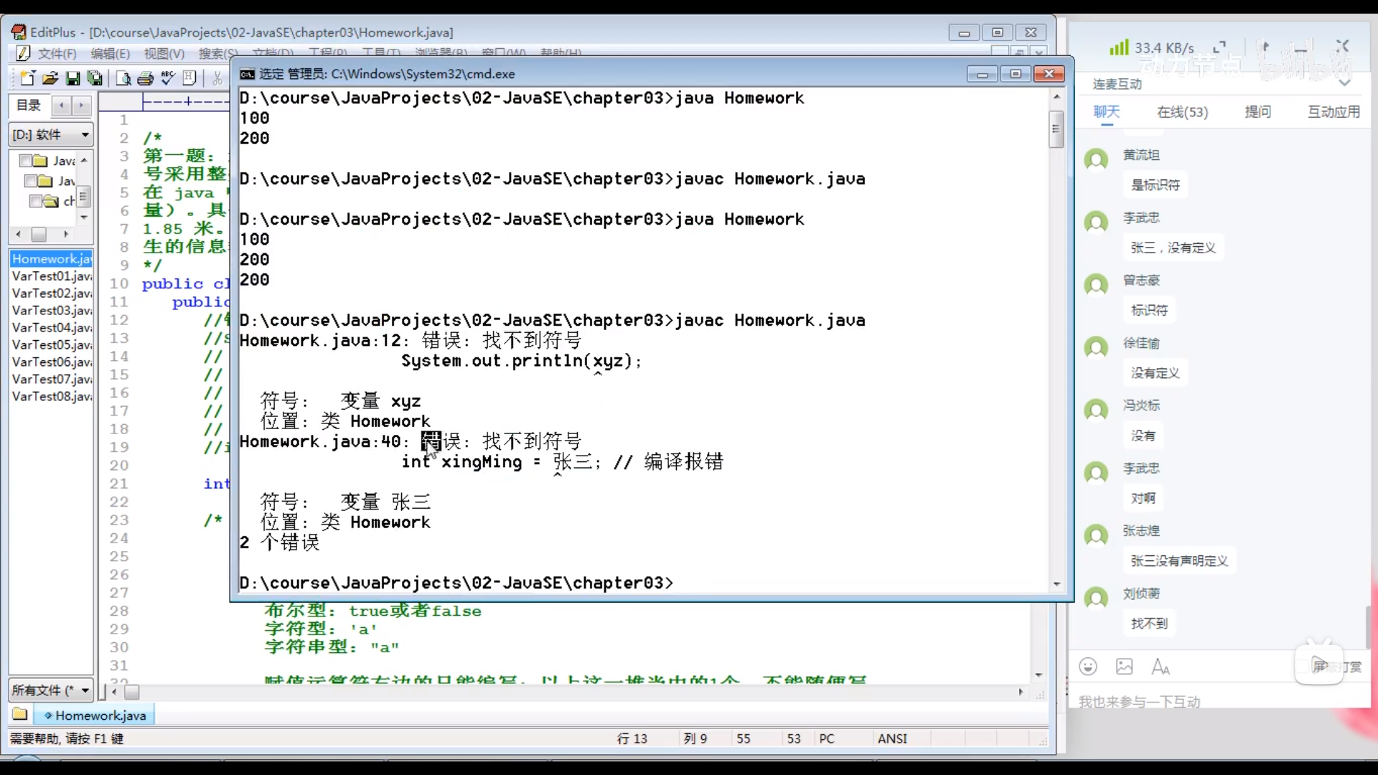Click the image upload icon in chat
The image size is (1378, 775).
(1125, 667)
